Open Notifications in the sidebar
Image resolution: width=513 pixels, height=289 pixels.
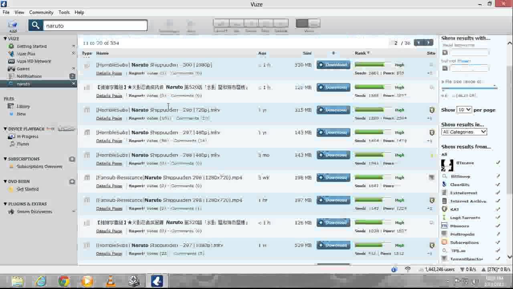[x=29, y=76]
